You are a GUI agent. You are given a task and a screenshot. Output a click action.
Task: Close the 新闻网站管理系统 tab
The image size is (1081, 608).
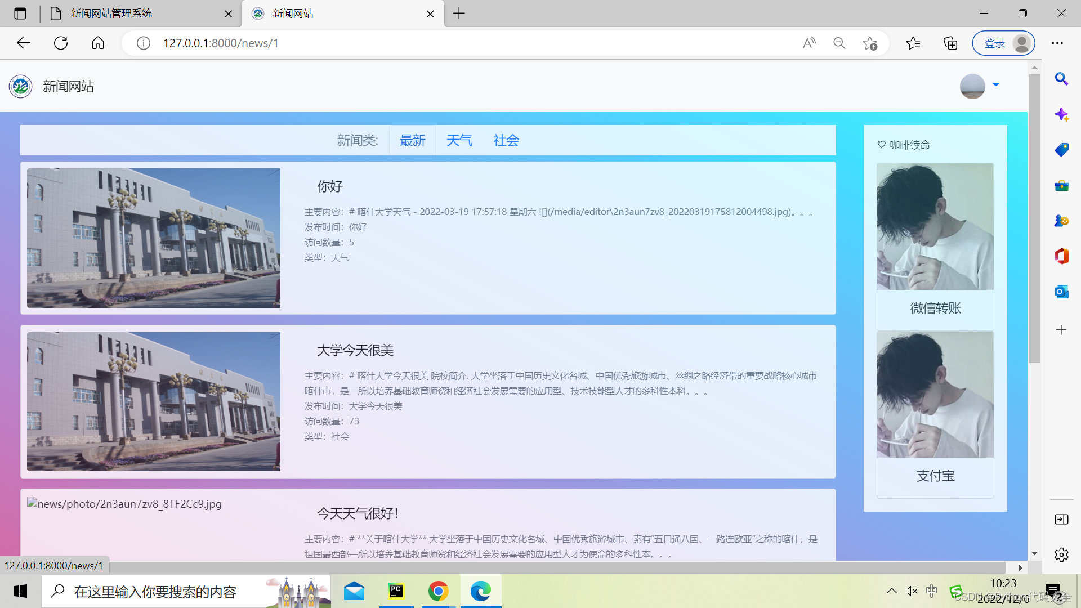click(x=228, y=14)
